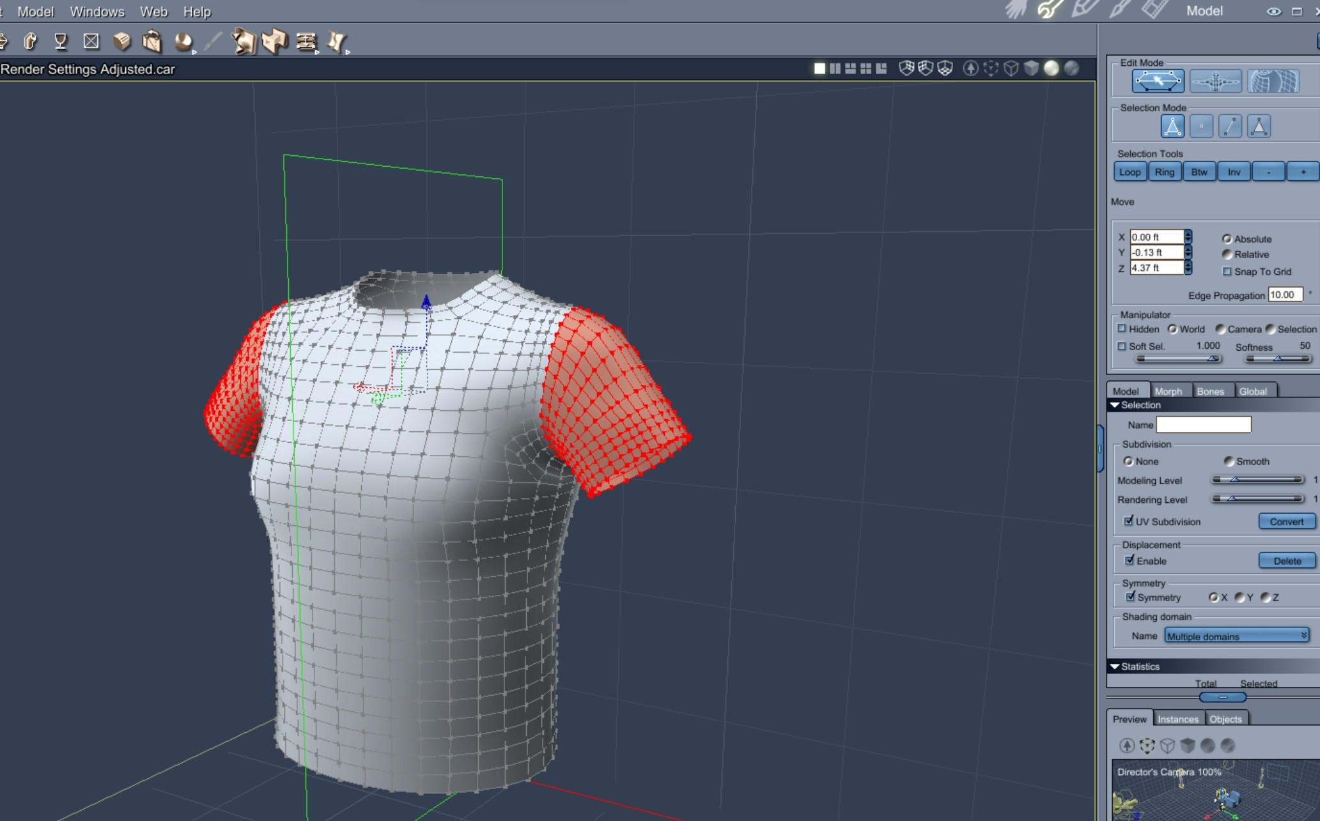Click the Model room wrench icon
1320x821 pixels.
(1048, 10)
